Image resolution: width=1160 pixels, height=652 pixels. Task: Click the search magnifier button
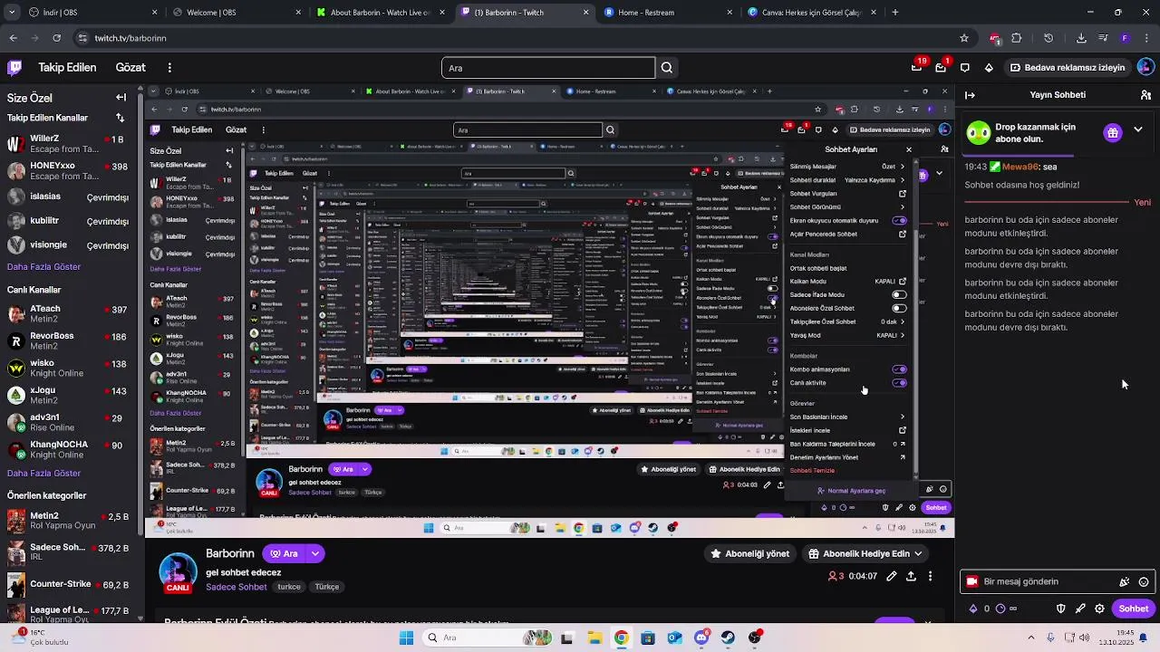point(667,68)
